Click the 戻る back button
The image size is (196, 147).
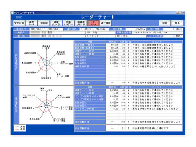tap(177, 23)
